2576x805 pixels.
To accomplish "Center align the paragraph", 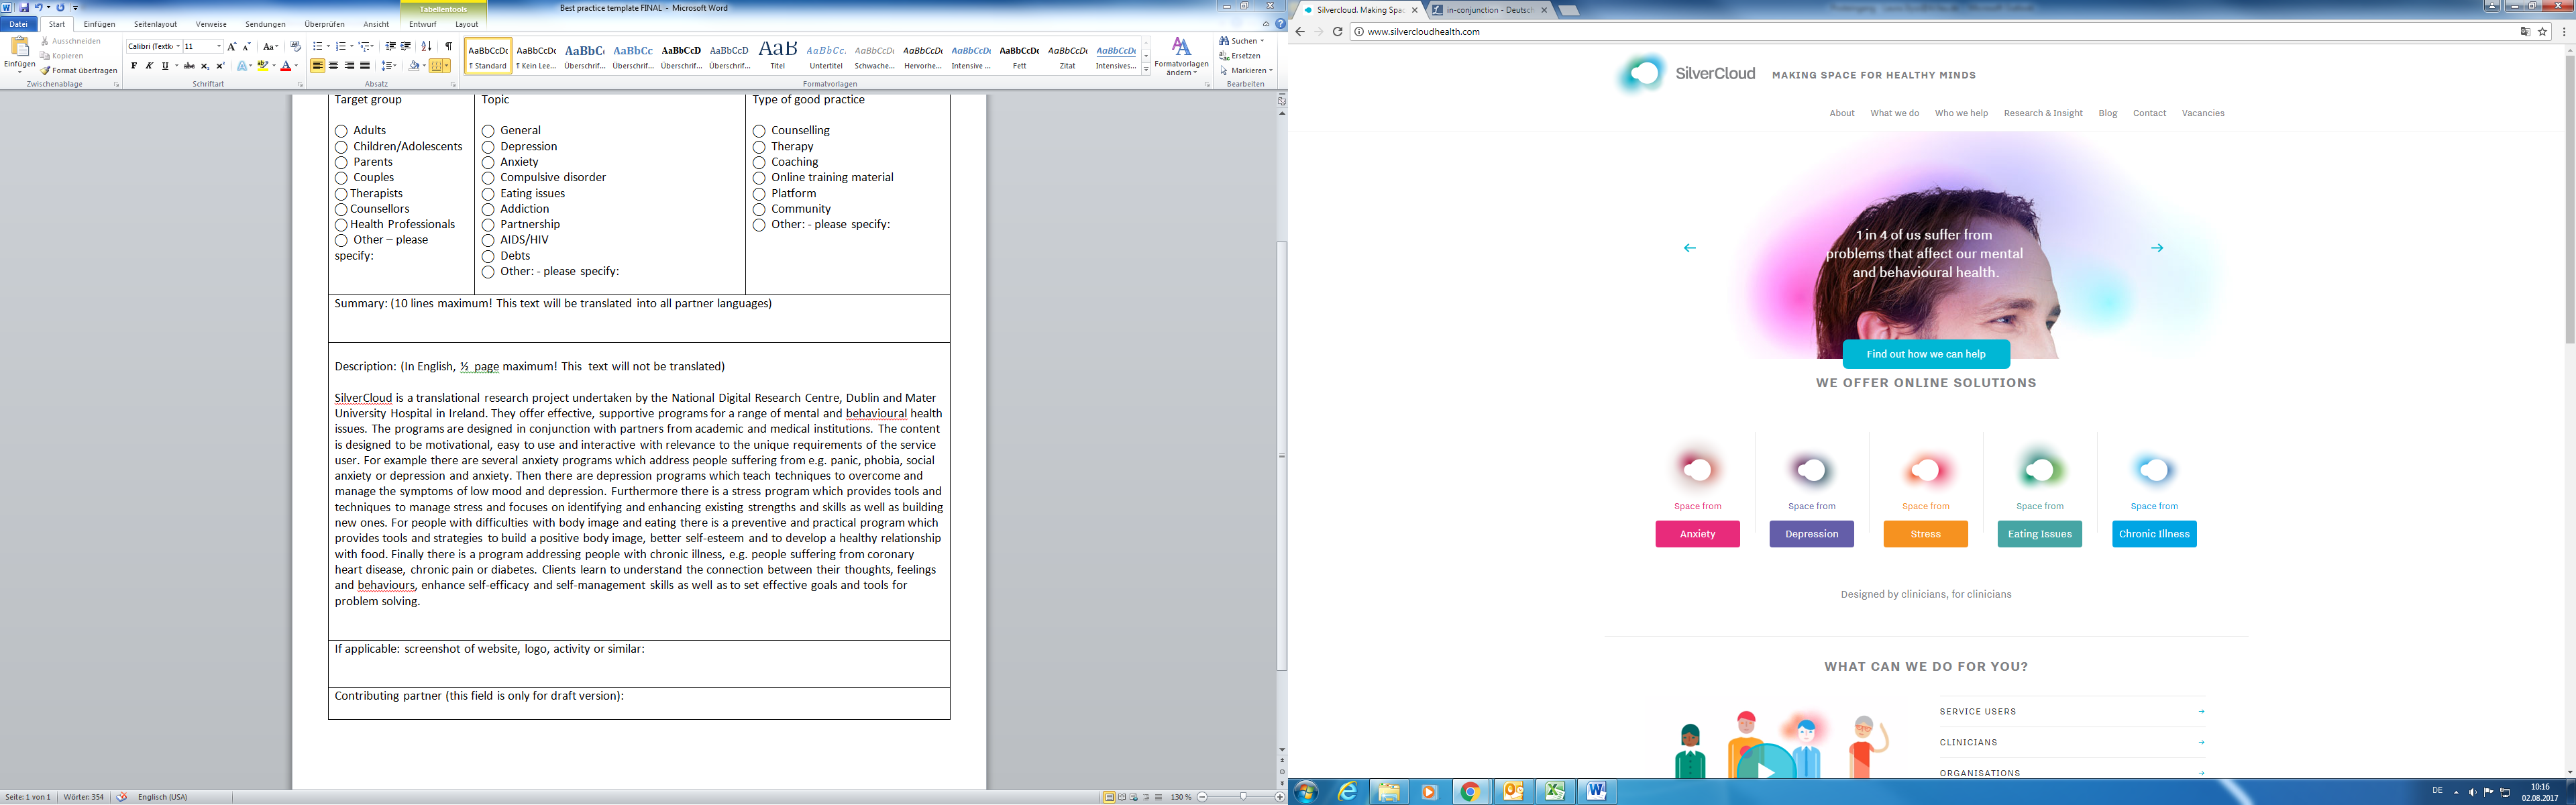I will point(333,66).
